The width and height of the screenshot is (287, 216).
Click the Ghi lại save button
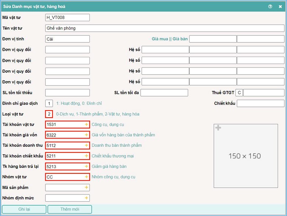(x=24, y=209)
